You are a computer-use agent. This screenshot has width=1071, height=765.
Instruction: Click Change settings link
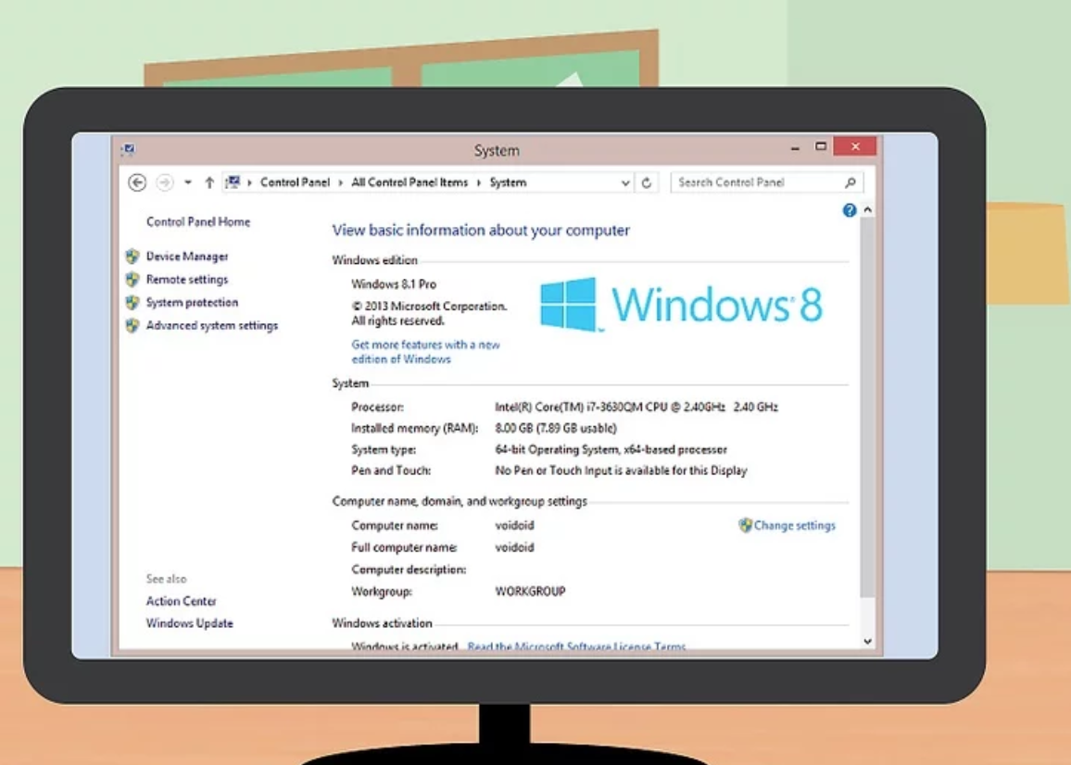click(x=794, y=525)
